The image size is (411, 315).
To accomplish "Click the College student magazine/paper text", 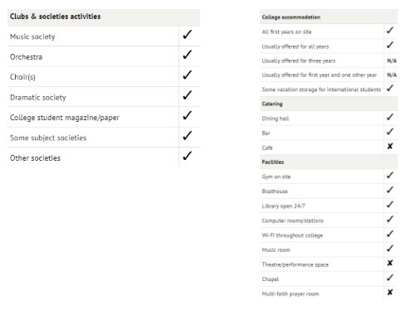I will coord(65,118).
